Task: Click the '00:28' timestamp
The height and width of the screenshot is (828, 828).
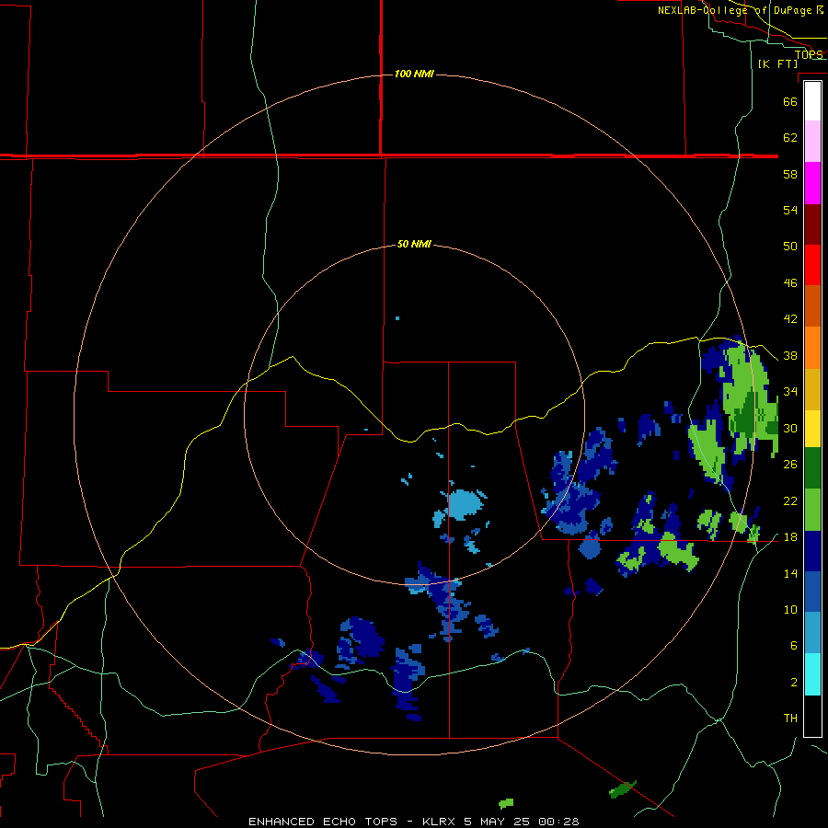Action: pyautogui.click(x=558, y=822)
